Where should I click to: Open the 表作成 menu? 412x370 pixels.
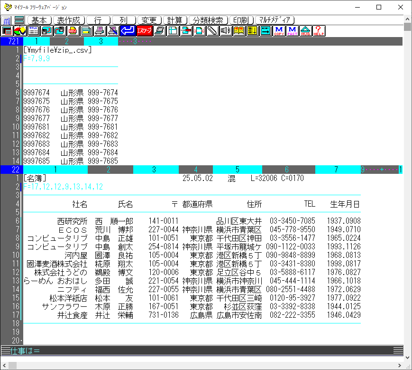[69, 20]
